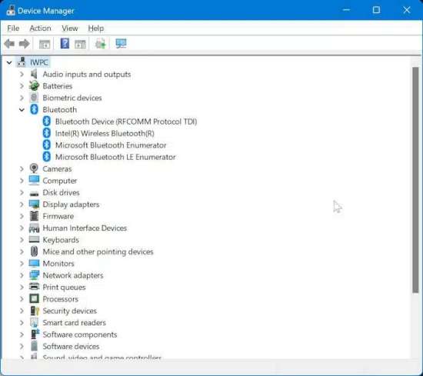Select the Disk drives label

click(x=61, y=192)
